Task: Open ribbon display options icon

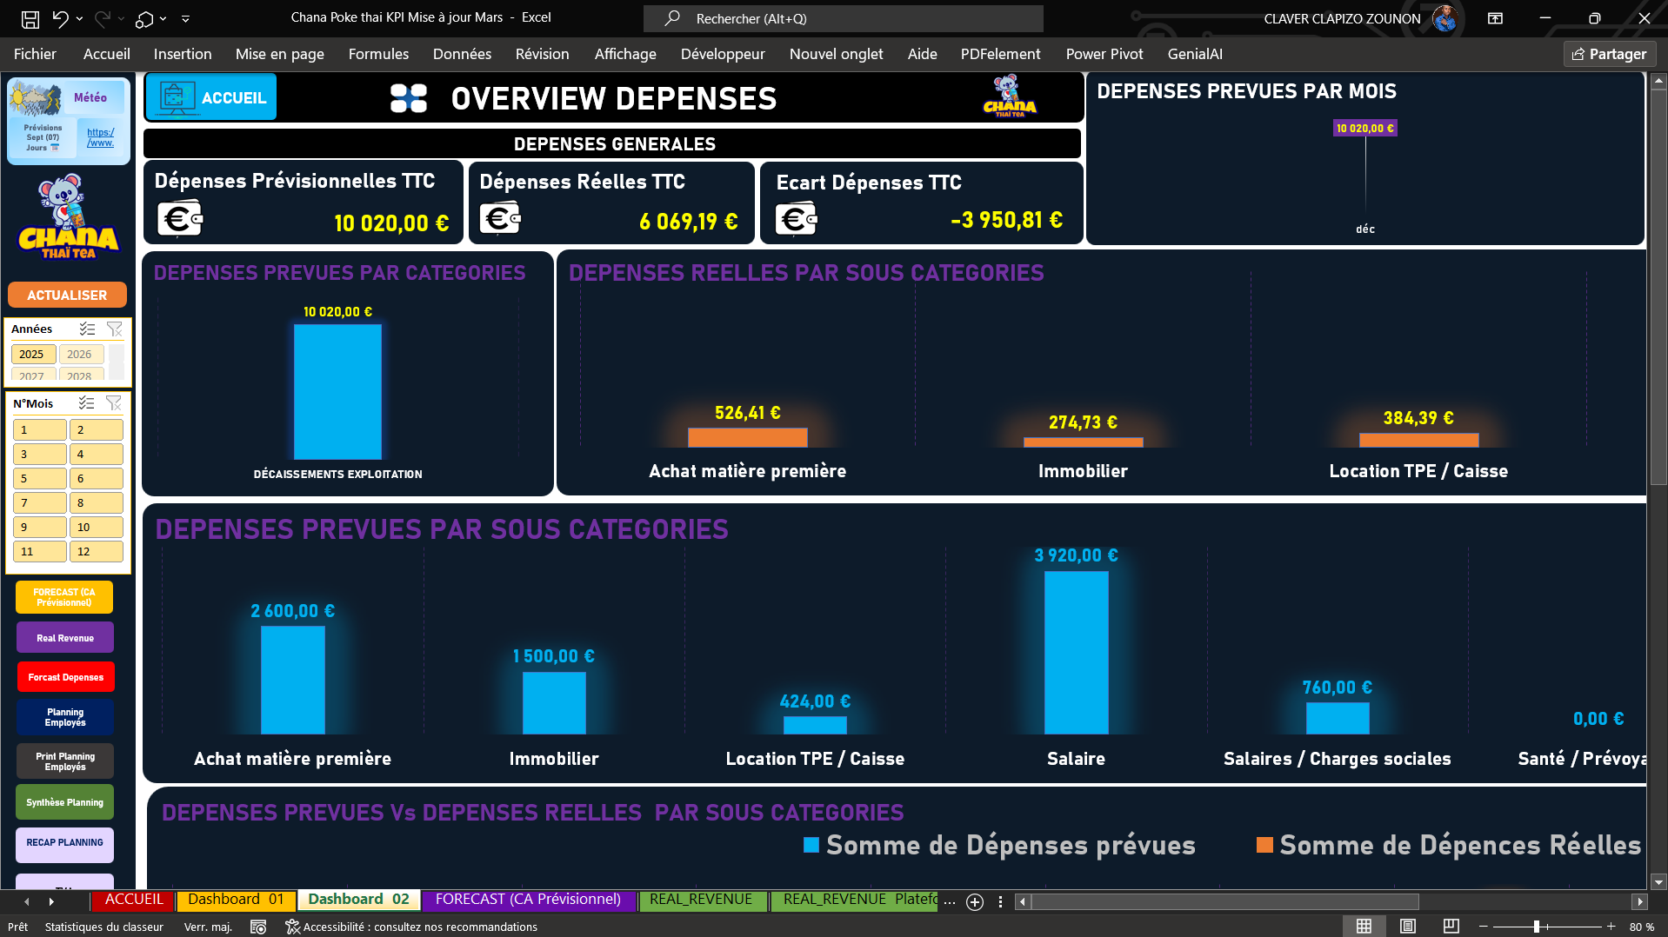Action: (x=1495, y=18)
